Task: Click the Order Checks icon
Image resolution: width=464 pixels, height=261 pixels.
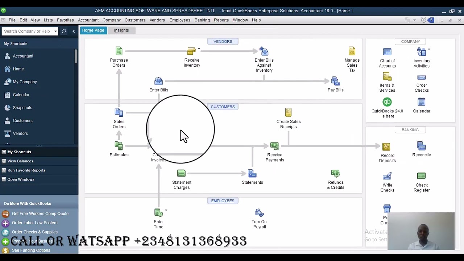Action: 421,77
